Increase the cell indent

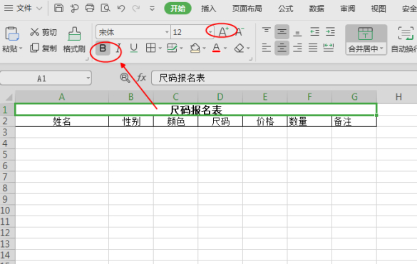point(330,32)
